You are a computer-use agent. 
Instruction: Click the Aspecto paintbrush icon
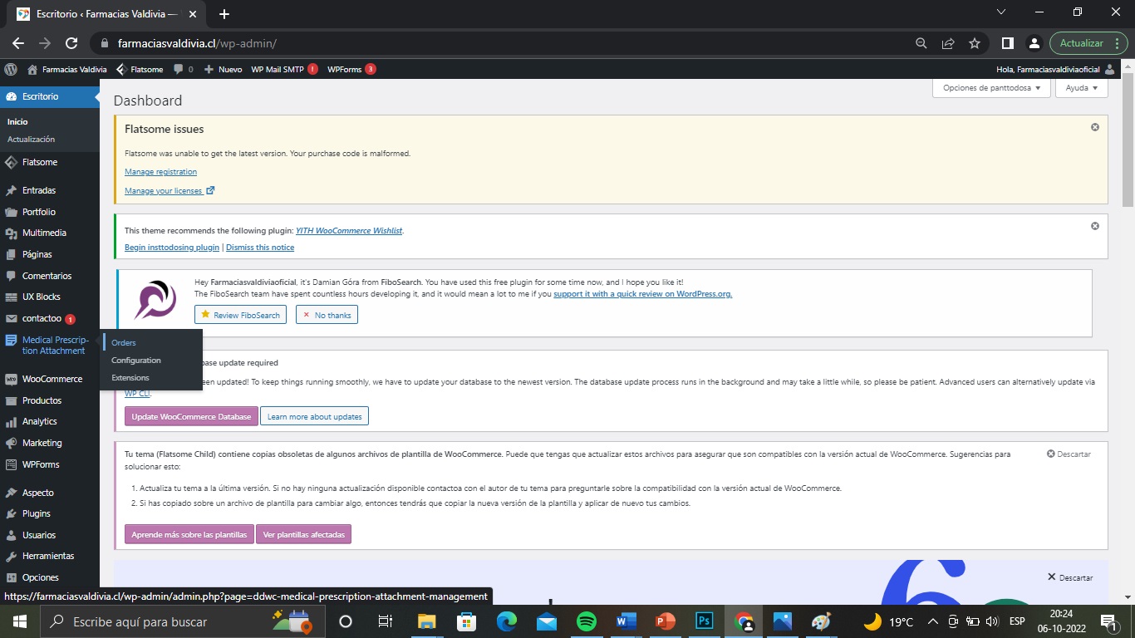pos(11,493)
